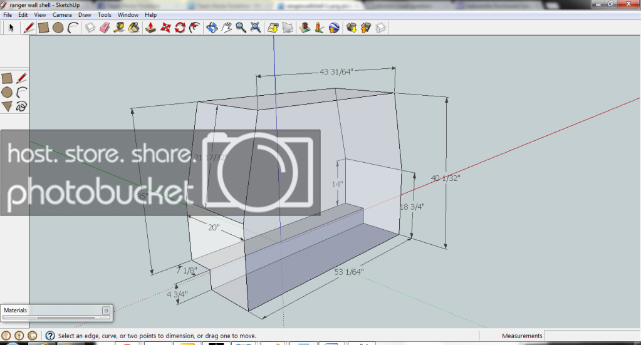Click the Add Location map icon

click(x=273, y=28)
